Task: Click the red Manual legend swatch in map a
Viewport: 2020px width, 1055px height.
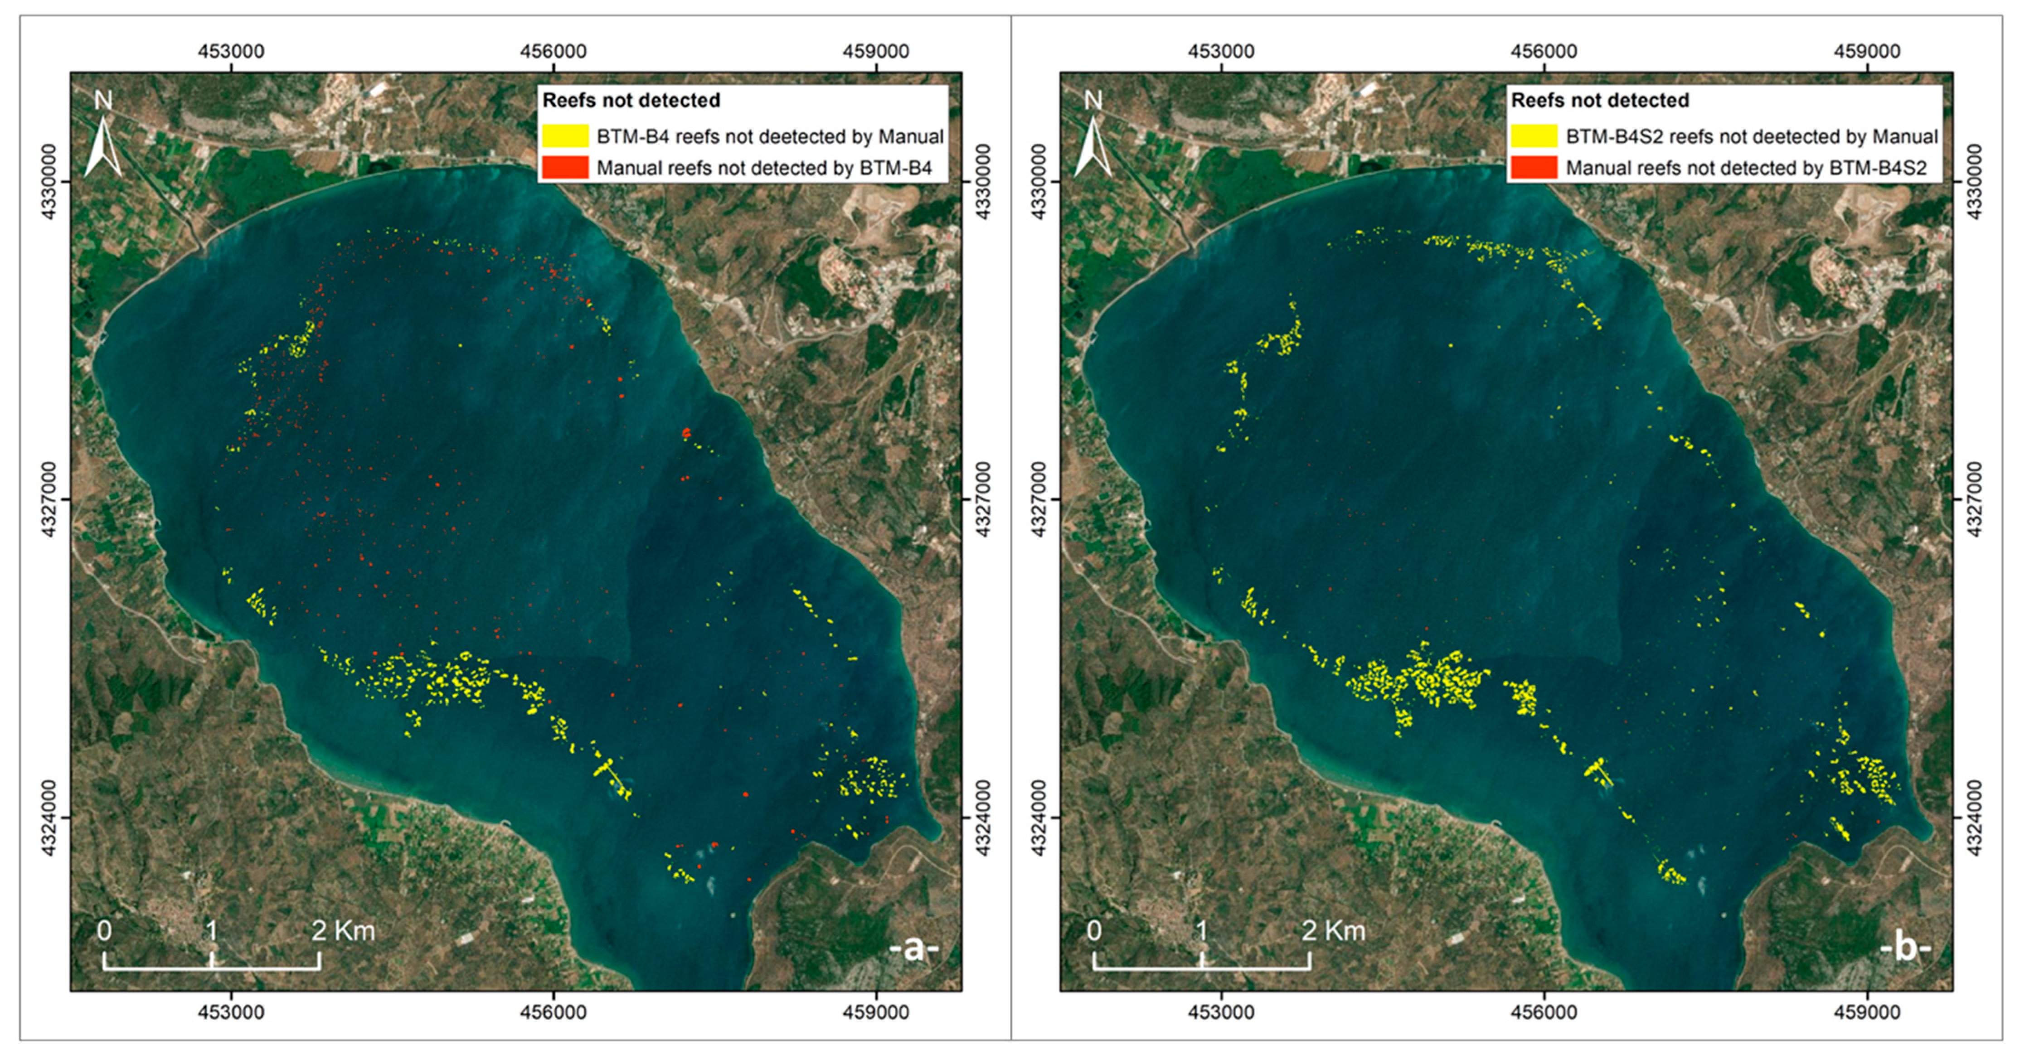Action: tap(564, 167)
